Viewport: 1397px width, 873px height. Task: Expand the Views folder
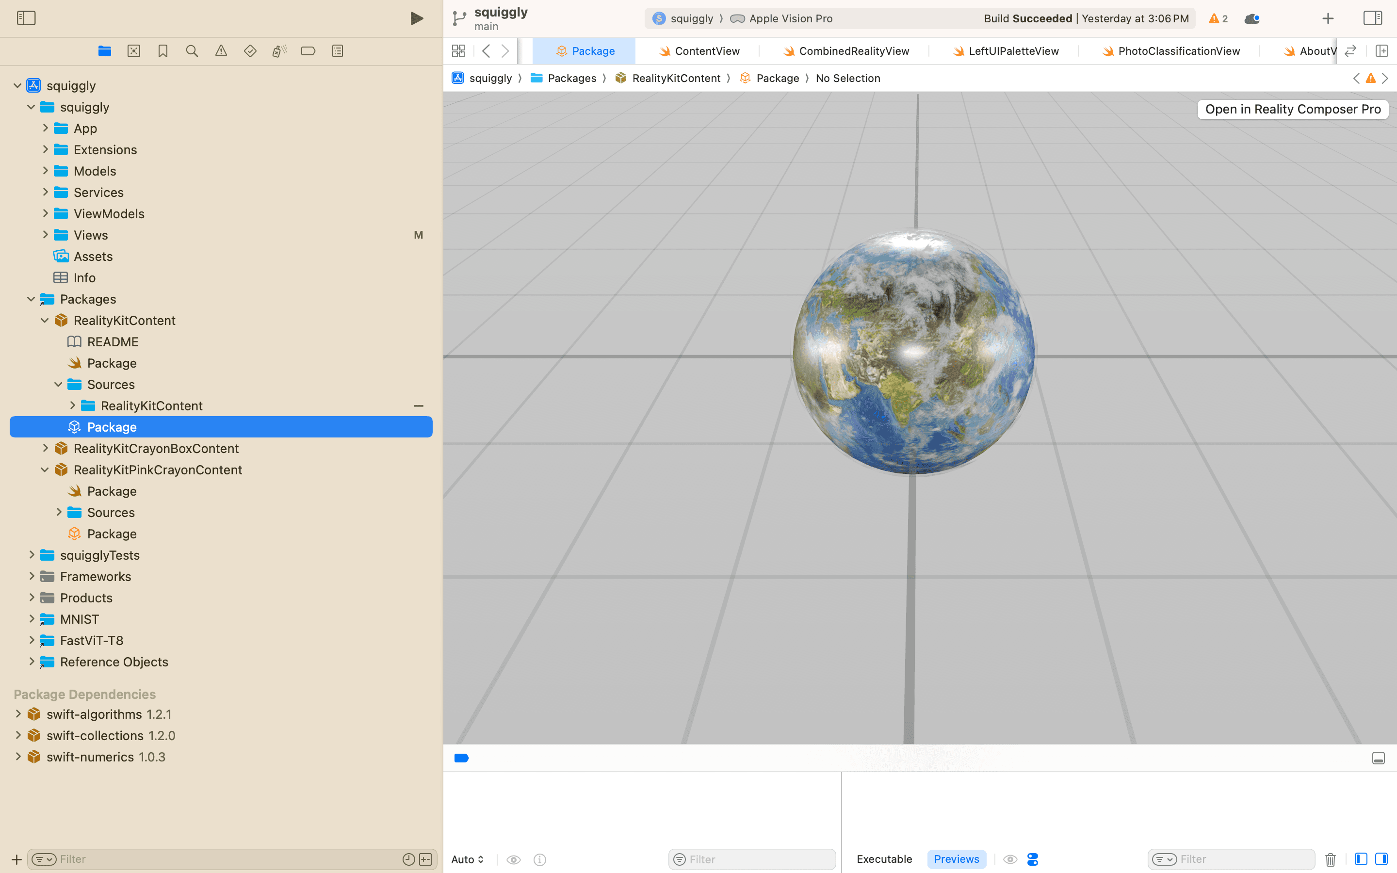click(45, 235)
